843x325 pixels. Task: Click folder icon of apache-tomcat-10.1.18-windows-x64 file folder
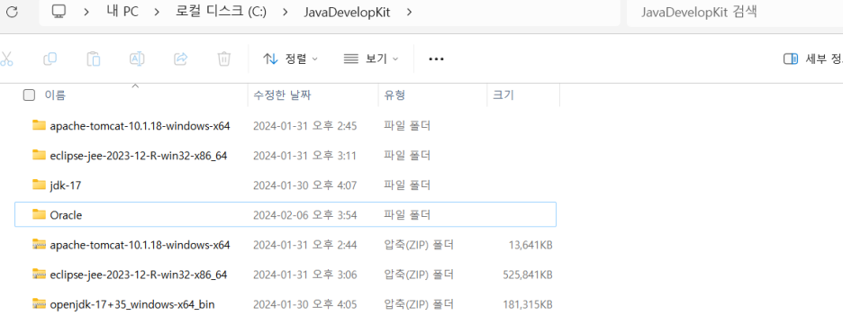coord(39,126)
